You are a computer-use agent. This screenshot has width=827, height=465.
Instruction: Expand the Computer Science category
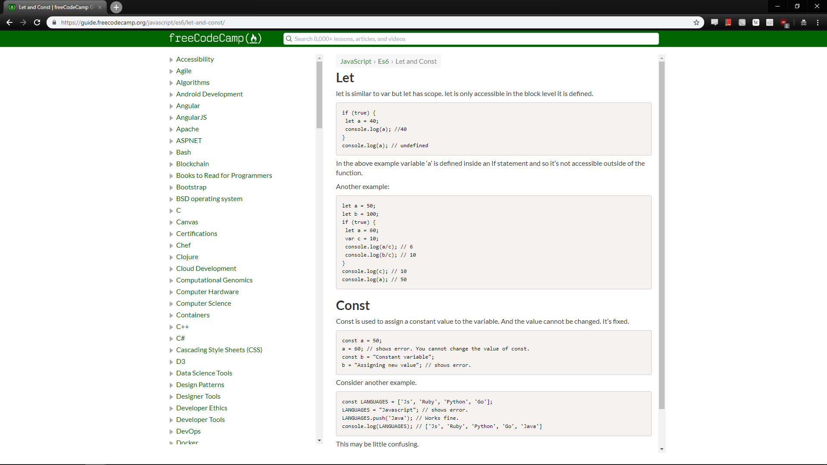(204, 303)
